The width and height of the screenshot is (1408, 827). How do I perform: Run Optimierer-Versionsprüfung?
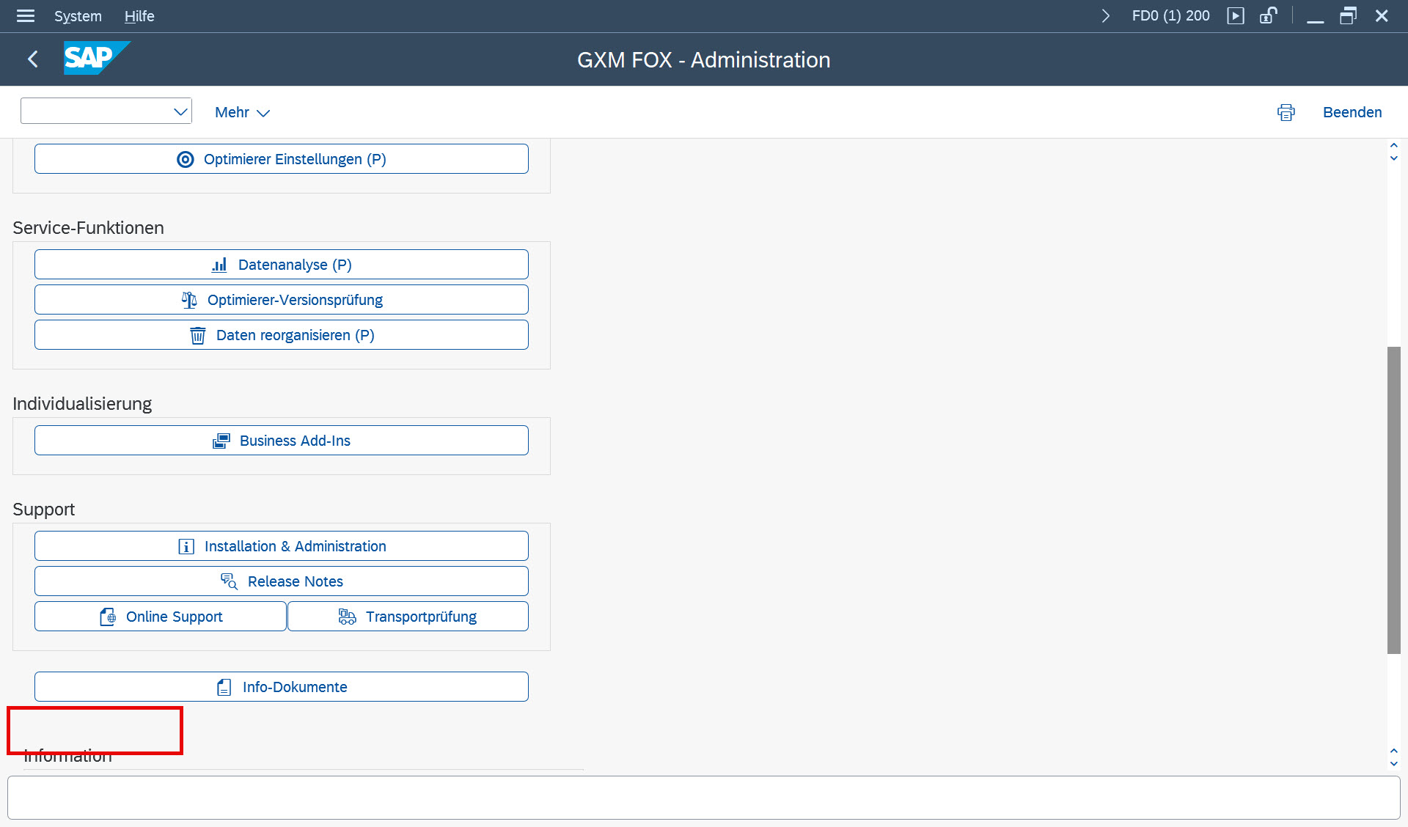(x=281, y=300)
